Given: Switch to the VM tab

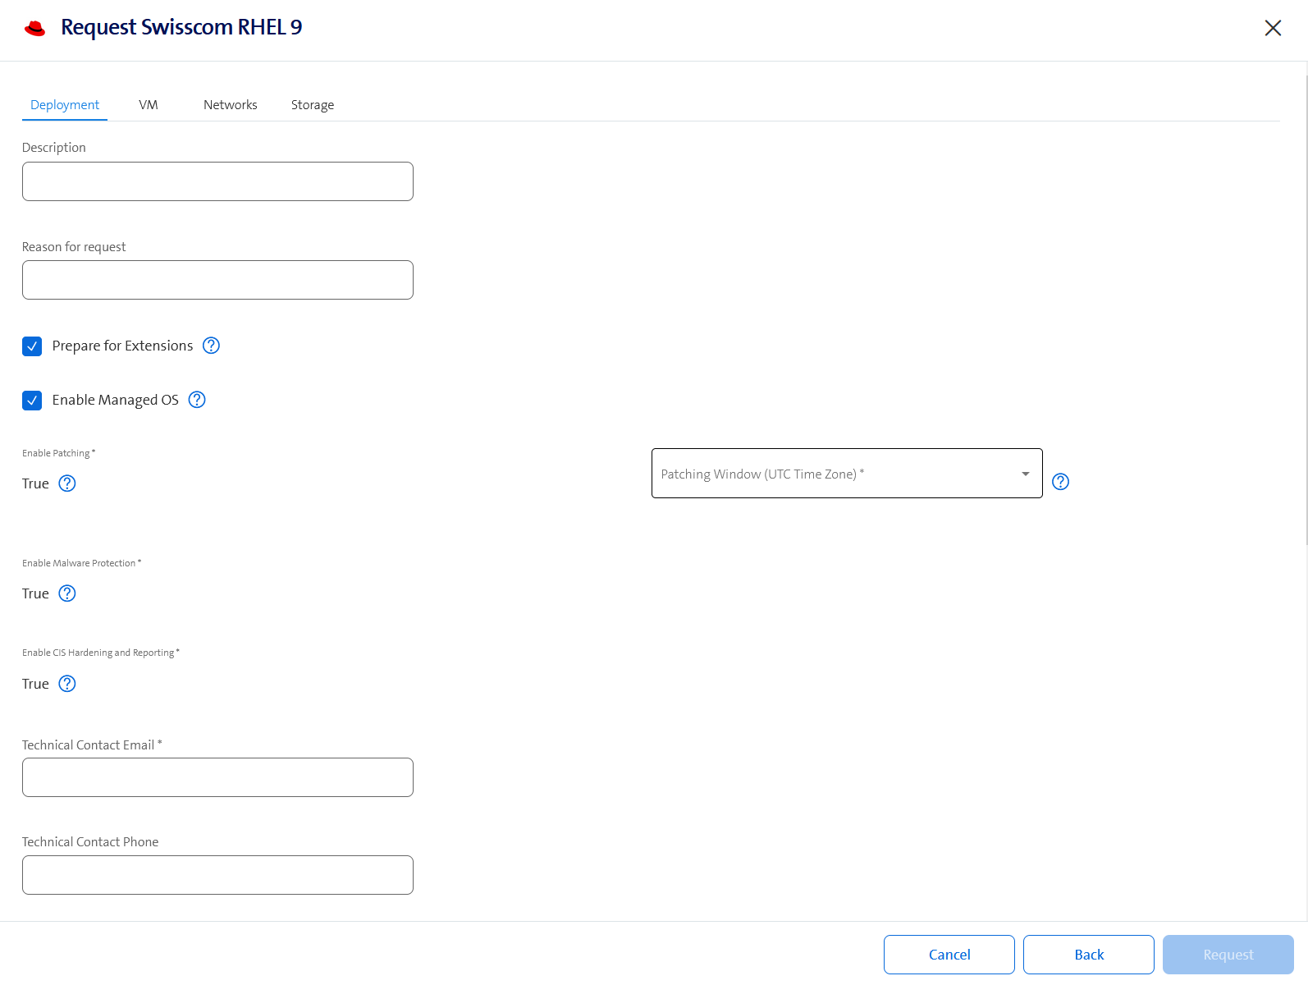Looking at the screenshot, I should coord(149,105).
